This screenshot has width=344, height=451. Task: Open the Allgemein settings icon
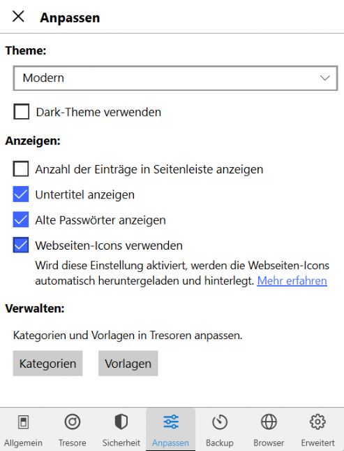23,422
